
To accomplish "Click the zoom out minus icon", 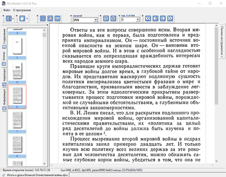I will click(113, 19).
